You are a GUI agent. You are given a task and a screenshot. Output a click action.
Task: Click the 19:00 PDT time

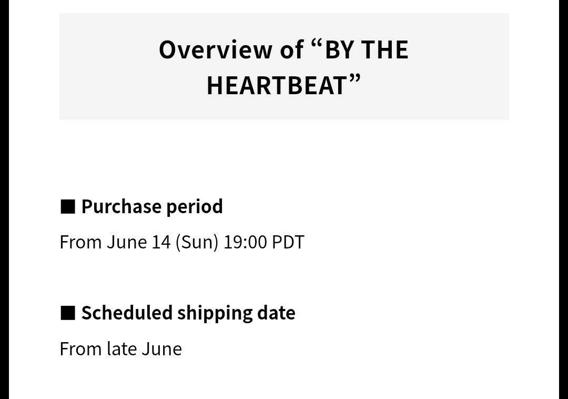point(263,242)
